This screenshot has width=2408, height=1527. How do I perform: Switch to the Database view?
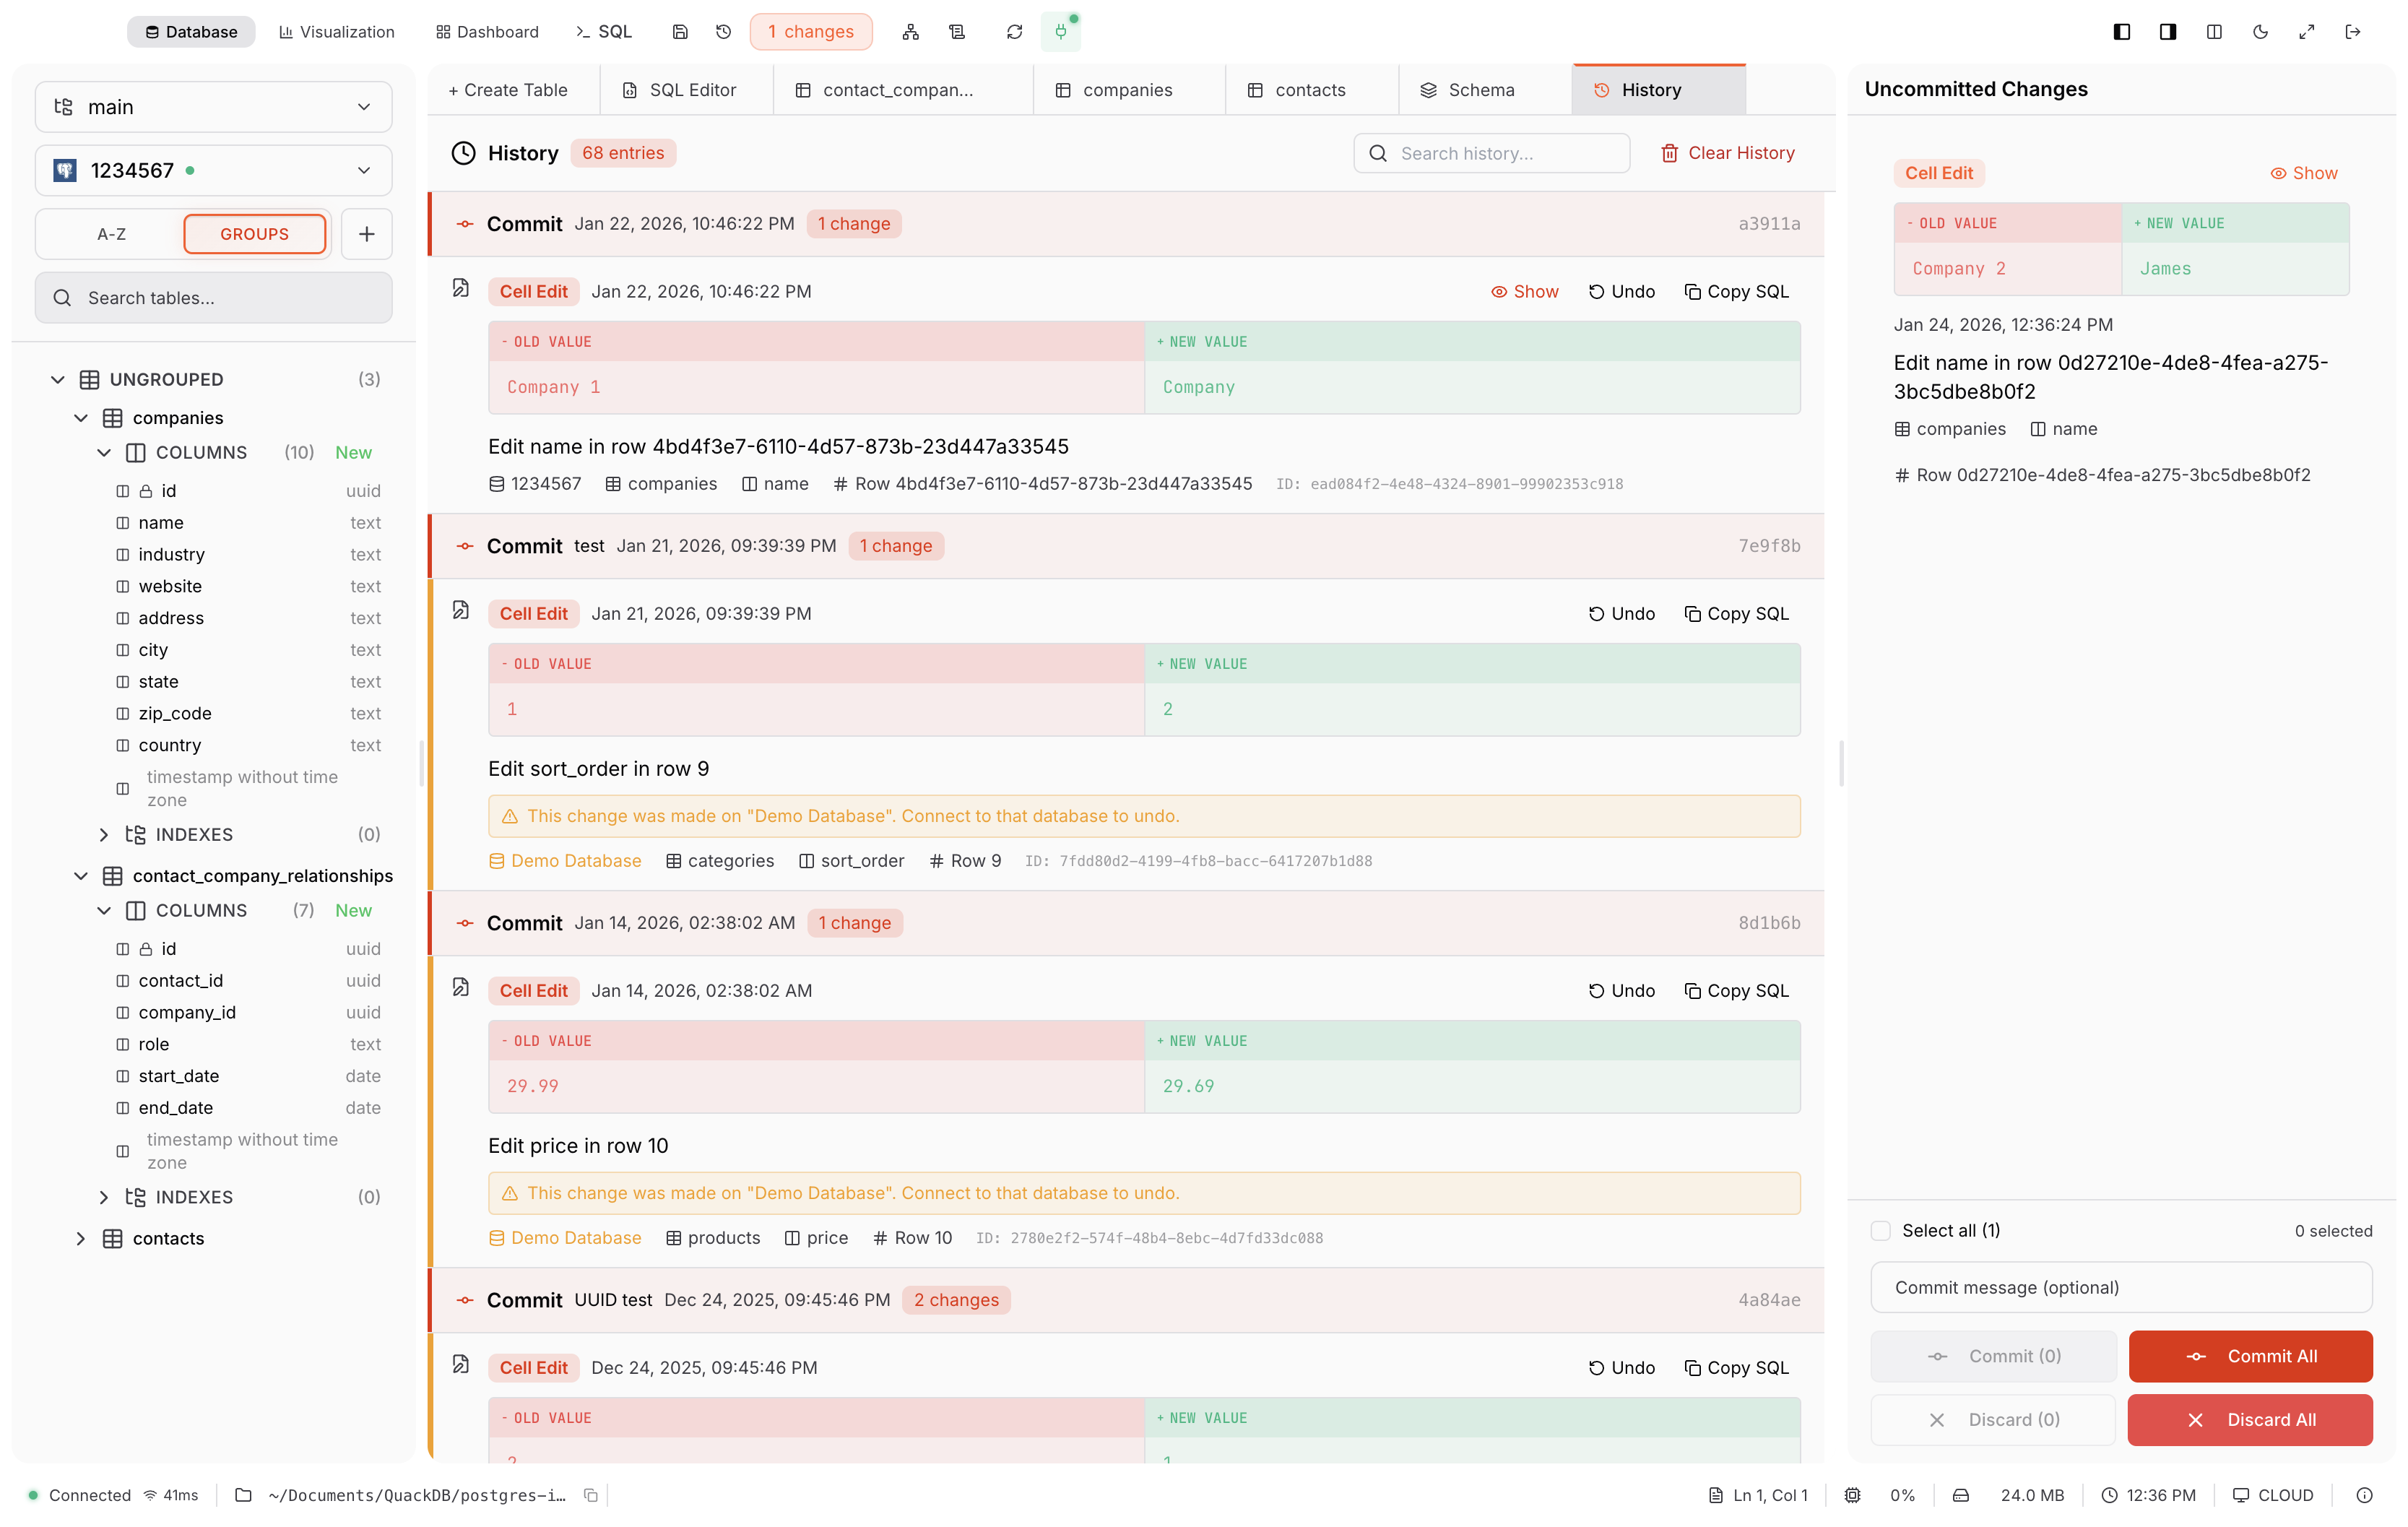[x=191, y=32]
